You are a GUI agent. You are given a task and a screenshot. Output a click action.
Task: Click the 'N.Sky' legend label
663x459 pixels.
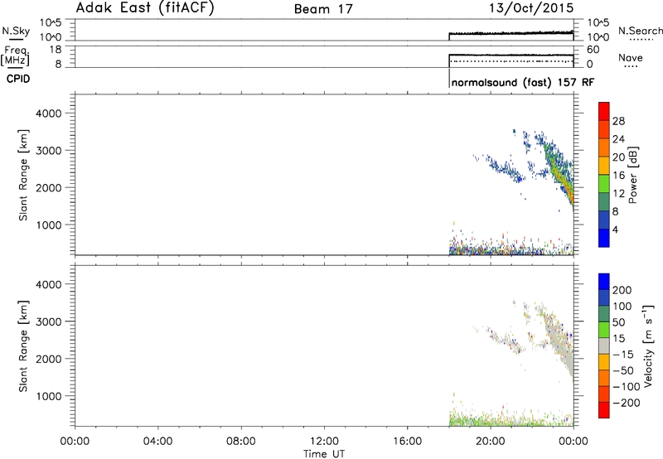coord(16,31)
